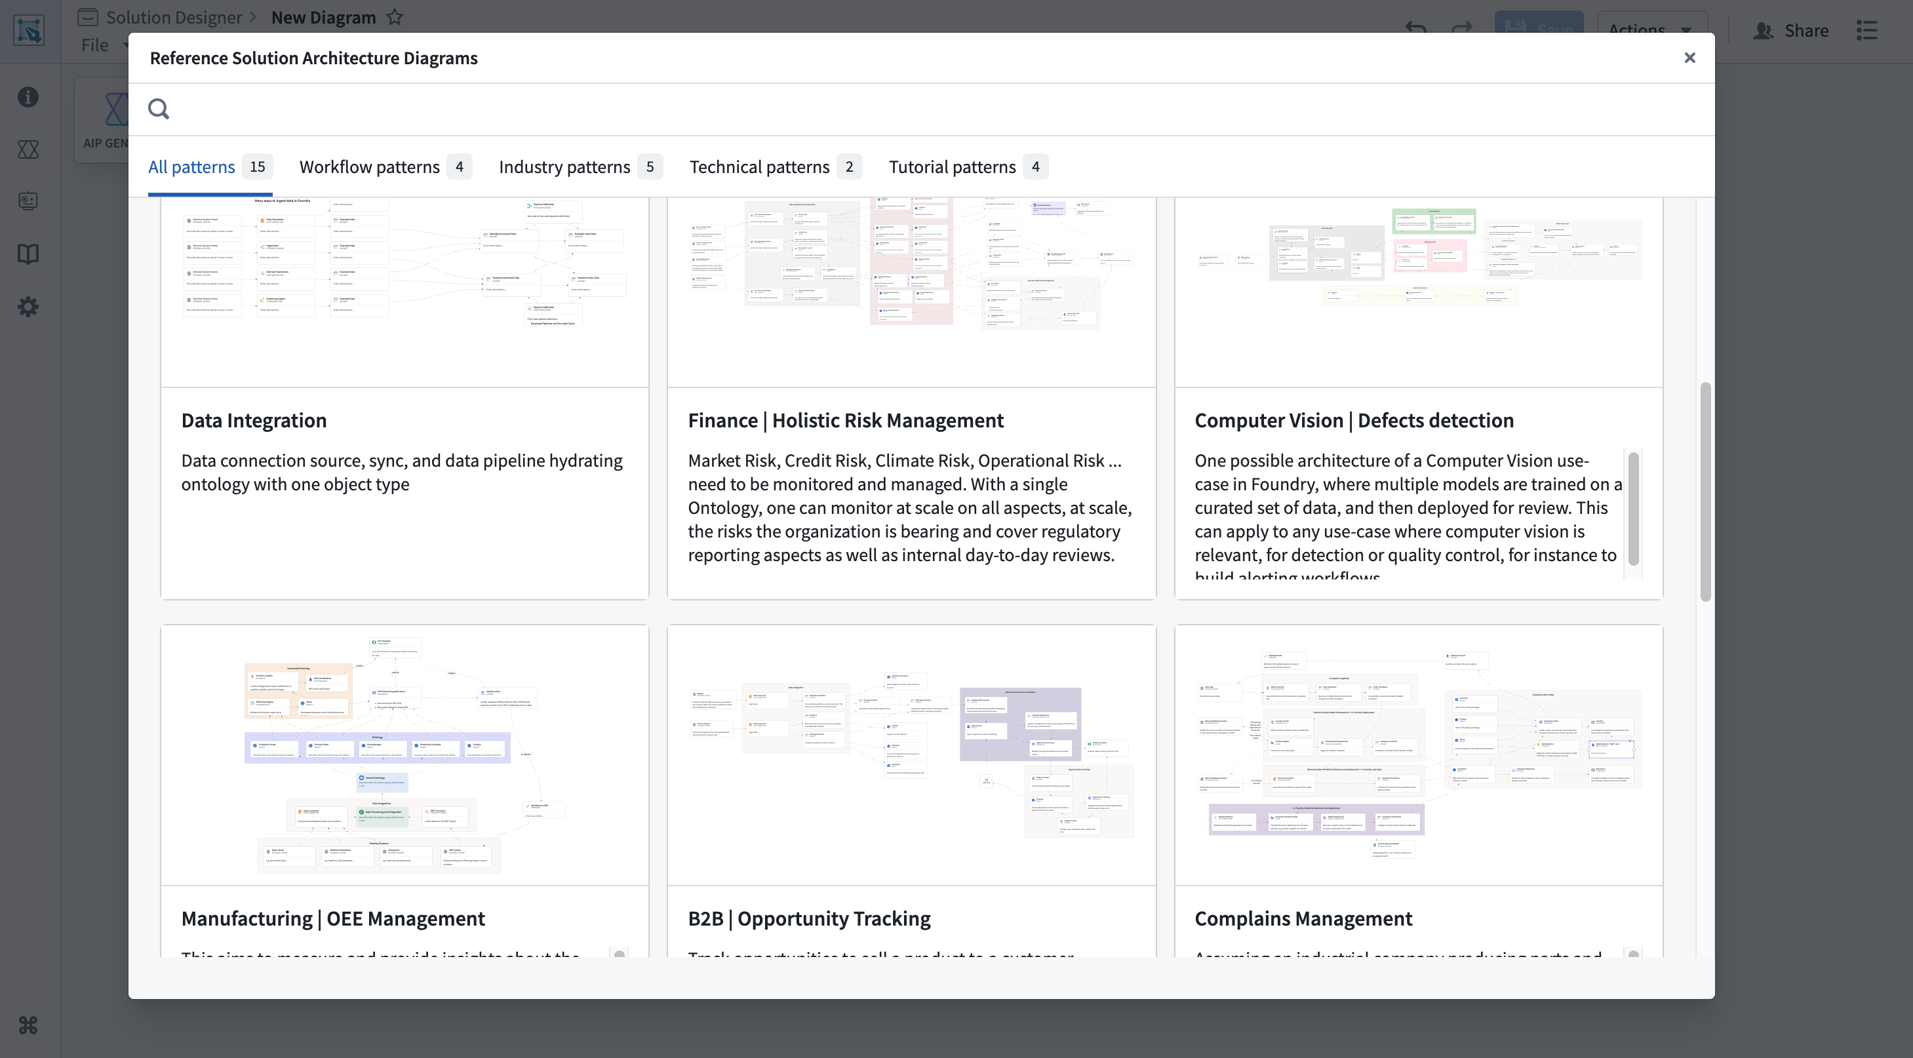Open the book documentation icon in sidebar
The image size is (1913, 1058).
coord(28,254)
